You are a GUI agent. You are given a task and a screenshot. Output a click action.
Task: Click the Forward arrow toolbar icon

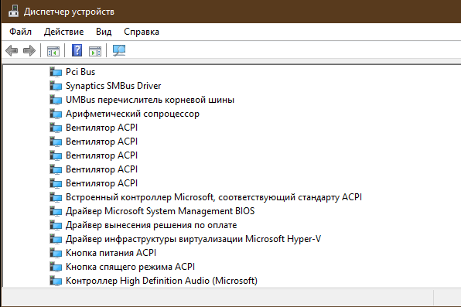pyautogui.click(x=29, y=50)
